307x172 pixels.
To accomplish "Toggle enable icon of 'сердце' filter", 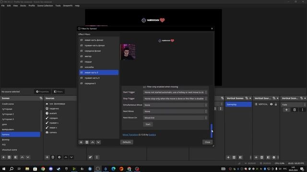I will 82,62.
